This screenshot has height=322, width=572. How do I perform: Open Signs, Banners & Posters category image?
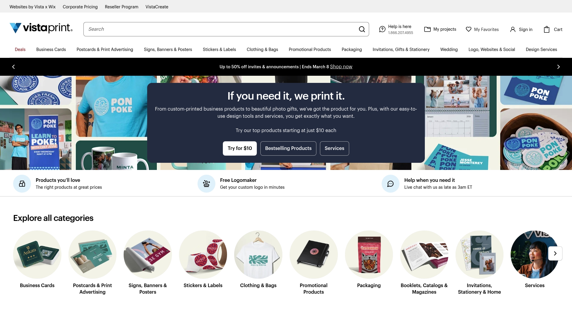click(x=148, y=255)
